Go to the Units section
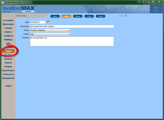 click(8, 43)
